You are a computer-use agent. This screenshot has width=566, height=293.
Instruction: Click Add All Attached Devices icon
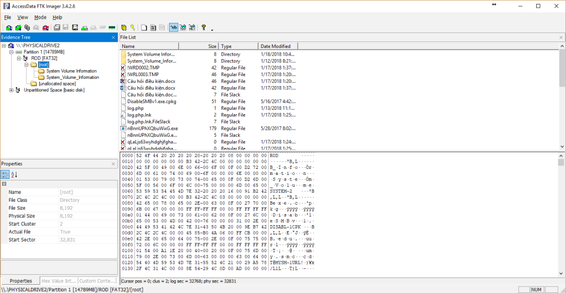tap(18, 28)
